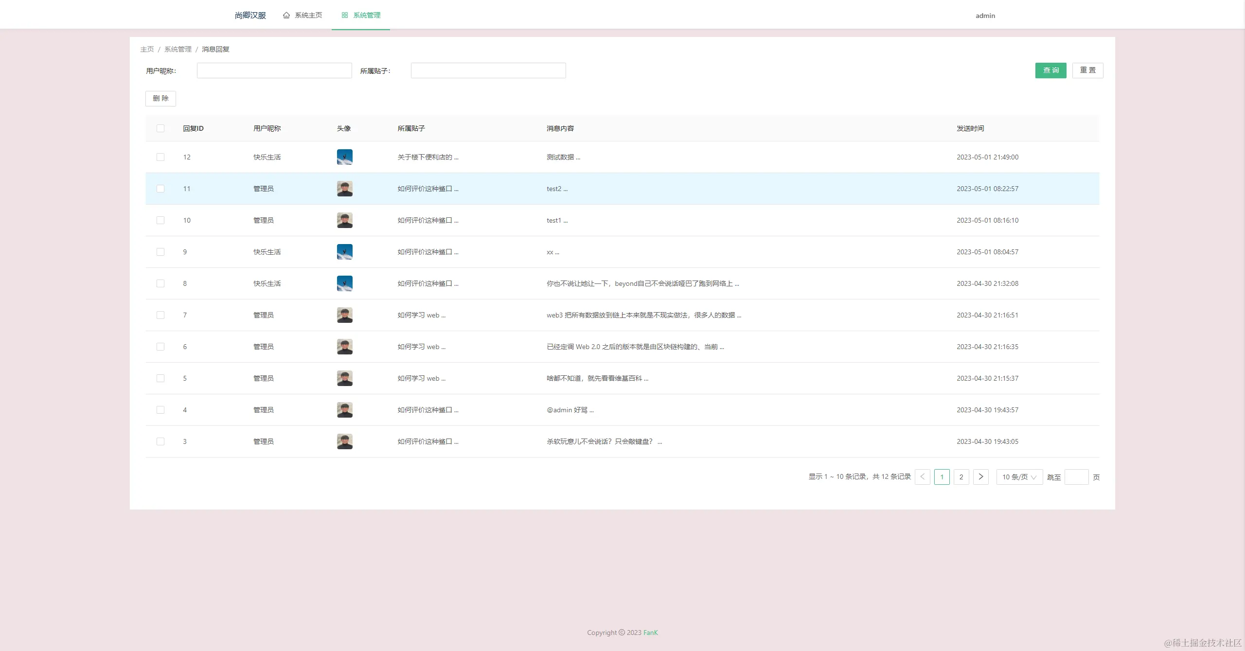Open the admin user menu

point(985,16)
